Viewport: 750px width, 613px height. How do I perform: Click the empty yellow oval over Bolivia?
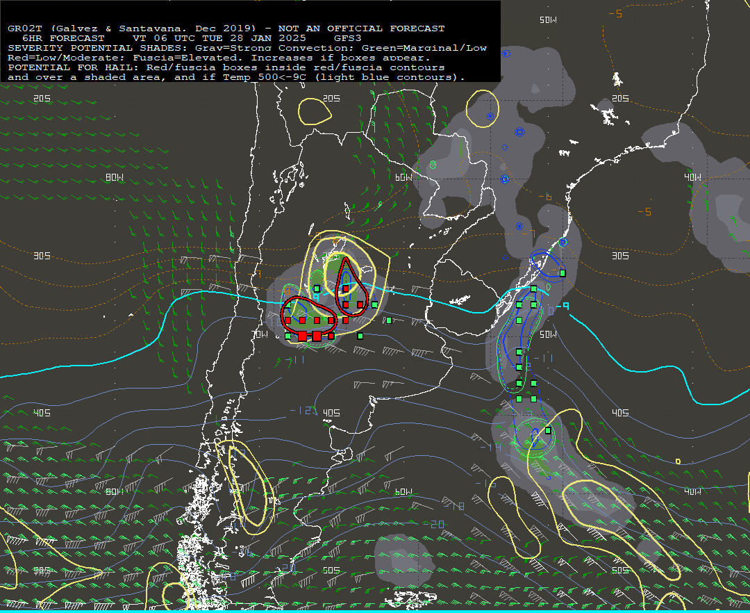tap(315, 111)
